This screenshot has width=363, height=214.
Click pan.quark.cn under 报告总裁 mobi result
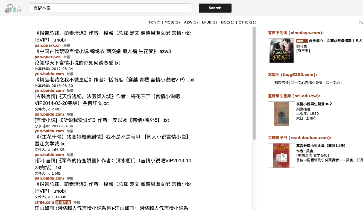[x=48, y=45]
